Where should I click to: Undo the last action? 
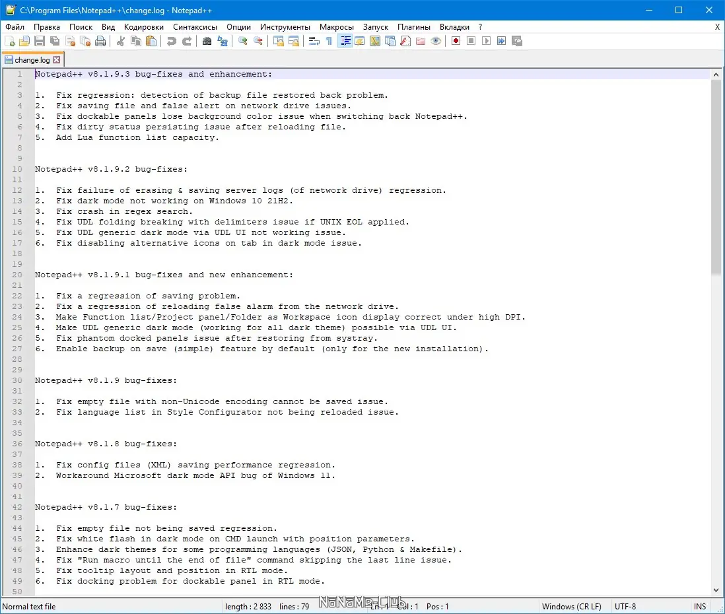pos(172,41)
